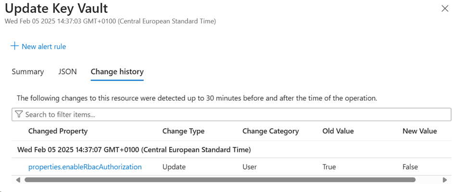Sort by Changed Property column header
Image resolution: width=452 pixels, height=192 pixels.
tap(58, 131)
